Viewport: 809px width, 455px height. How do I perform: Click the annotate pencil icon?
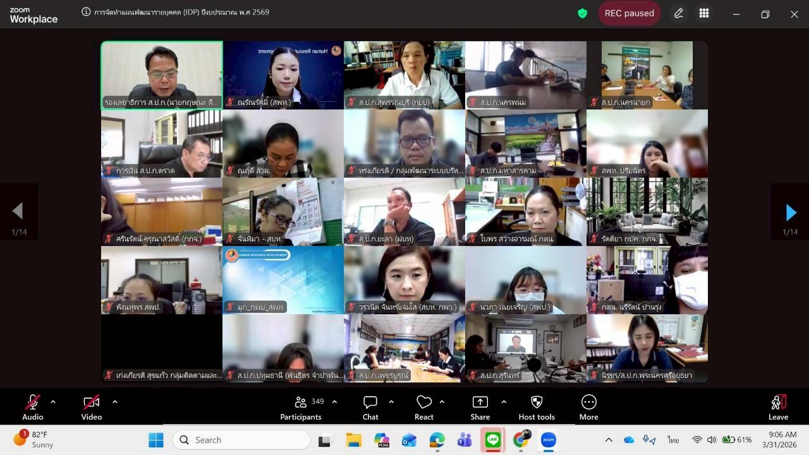[x=679, y=13]
